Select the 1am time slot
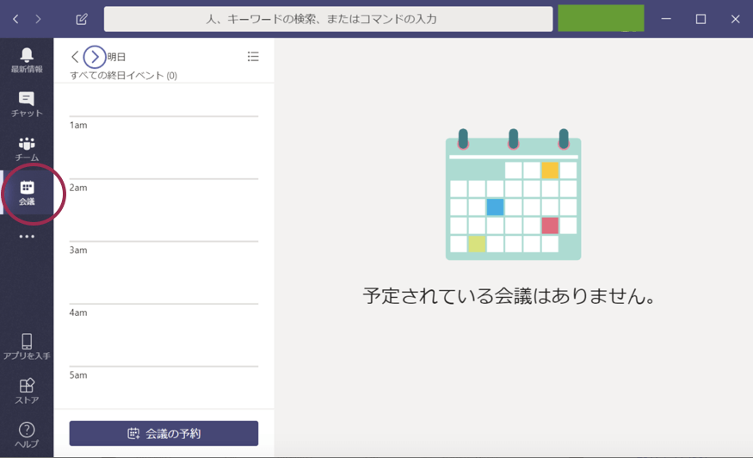Image resolution: width=753 pixels, height=458 pixels. pyautogui.click(x=164, y=147)
